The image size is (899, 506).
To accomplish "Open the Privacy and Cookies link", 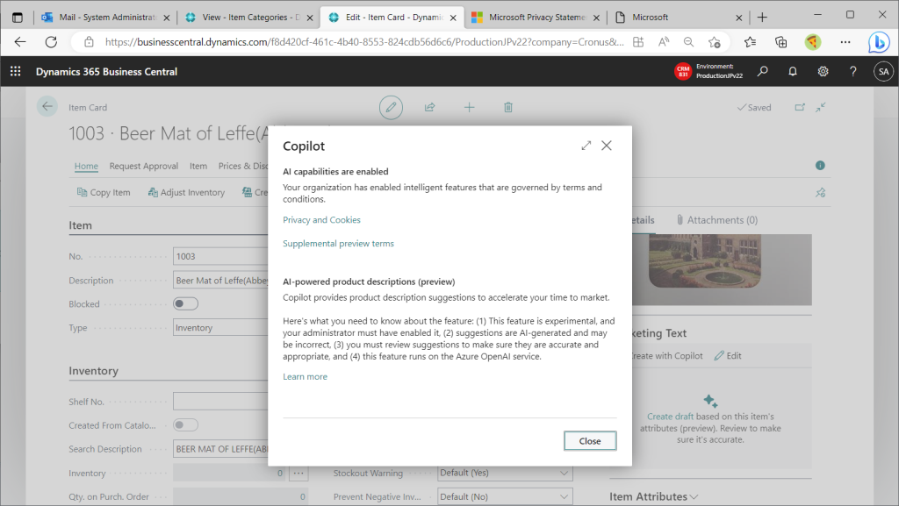I will (x=321, y=220).
